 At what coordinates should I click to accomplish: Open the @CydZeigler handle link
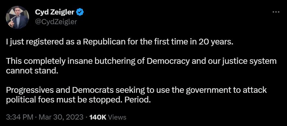pyautogui.click(x=56, y=22)
